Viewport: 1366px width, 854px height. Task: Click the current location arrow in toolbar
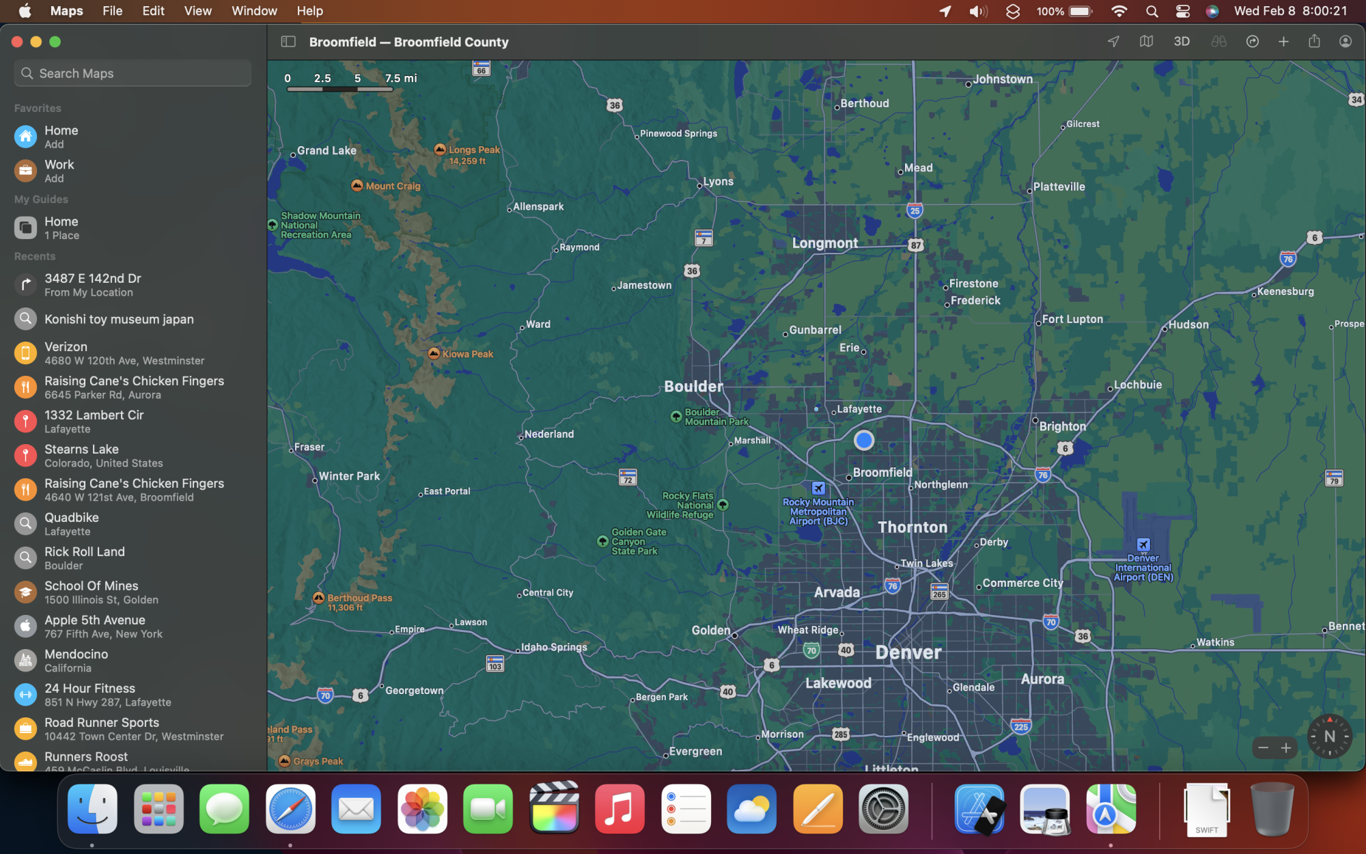click(x=1113, y=42)
